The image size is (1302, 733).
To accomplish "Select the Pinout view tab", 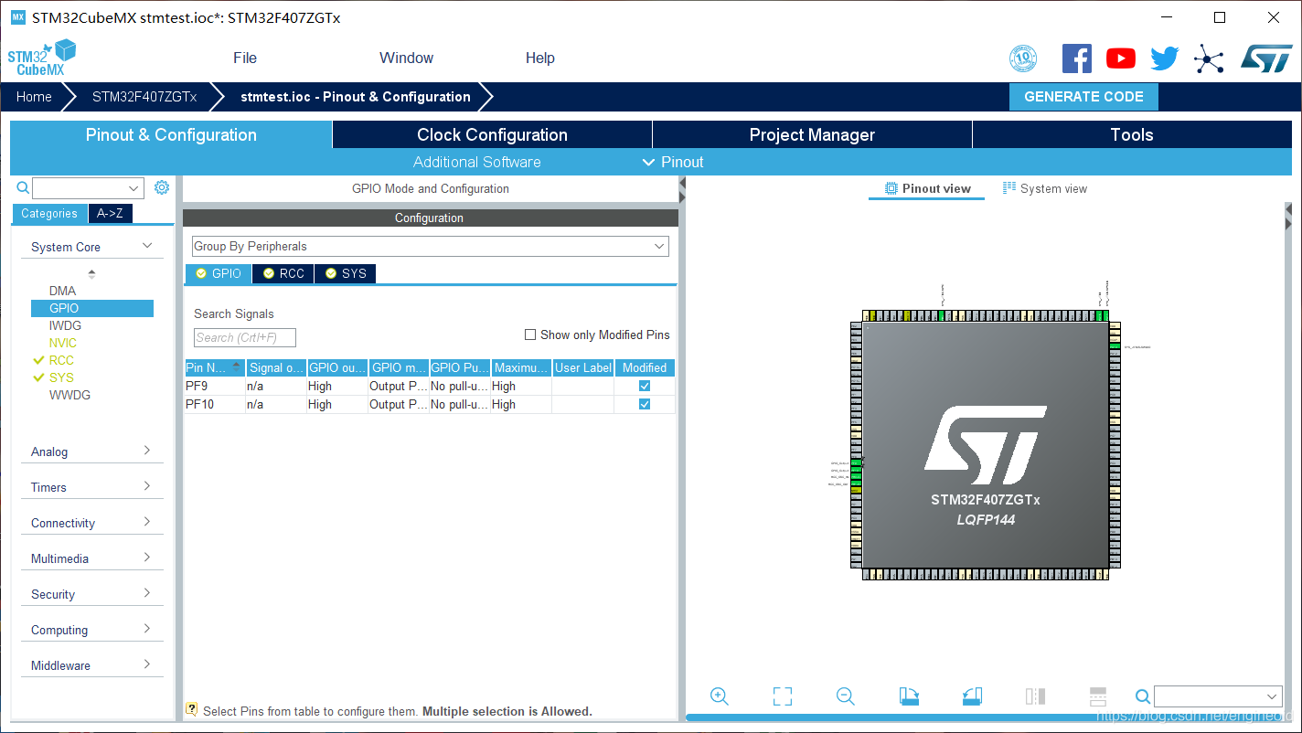I will click(927, 188).
